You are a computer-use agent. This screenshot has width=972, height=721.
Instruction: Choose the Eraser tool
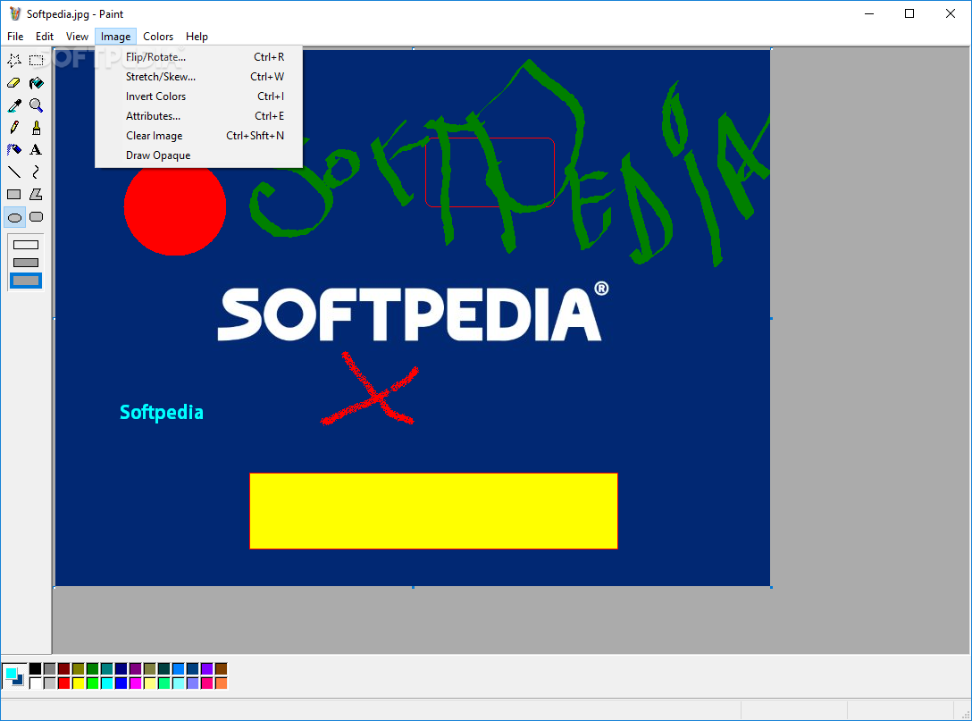tap(14, 82)
